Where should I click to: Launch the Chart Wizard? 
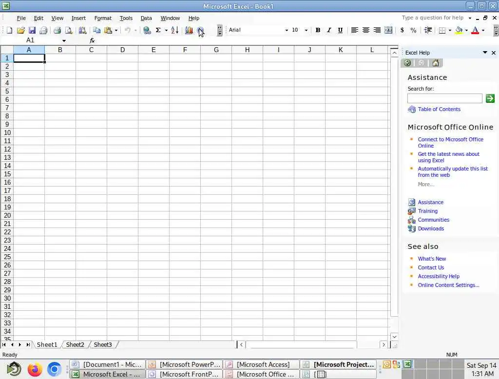(x=189, y=30)
